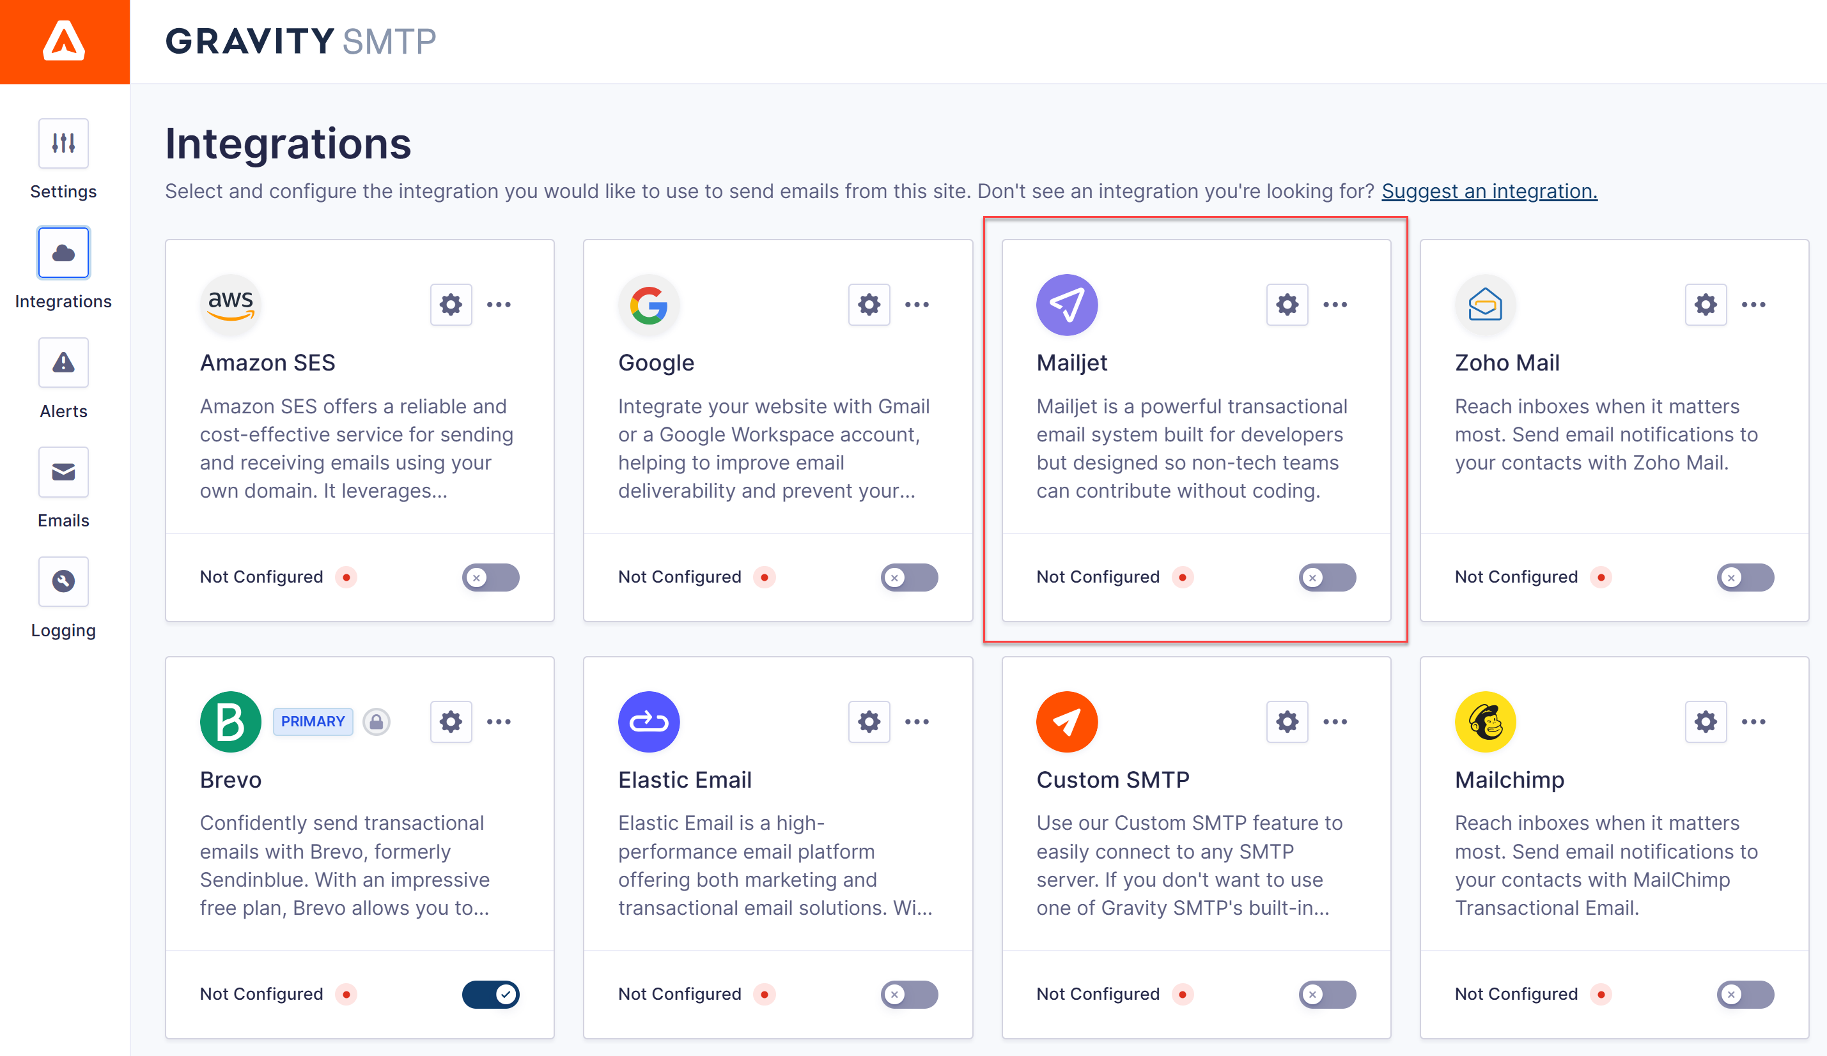The image size is (1827, 1056).
Task: Go to Settings in sidebar label
Action: 64,191
